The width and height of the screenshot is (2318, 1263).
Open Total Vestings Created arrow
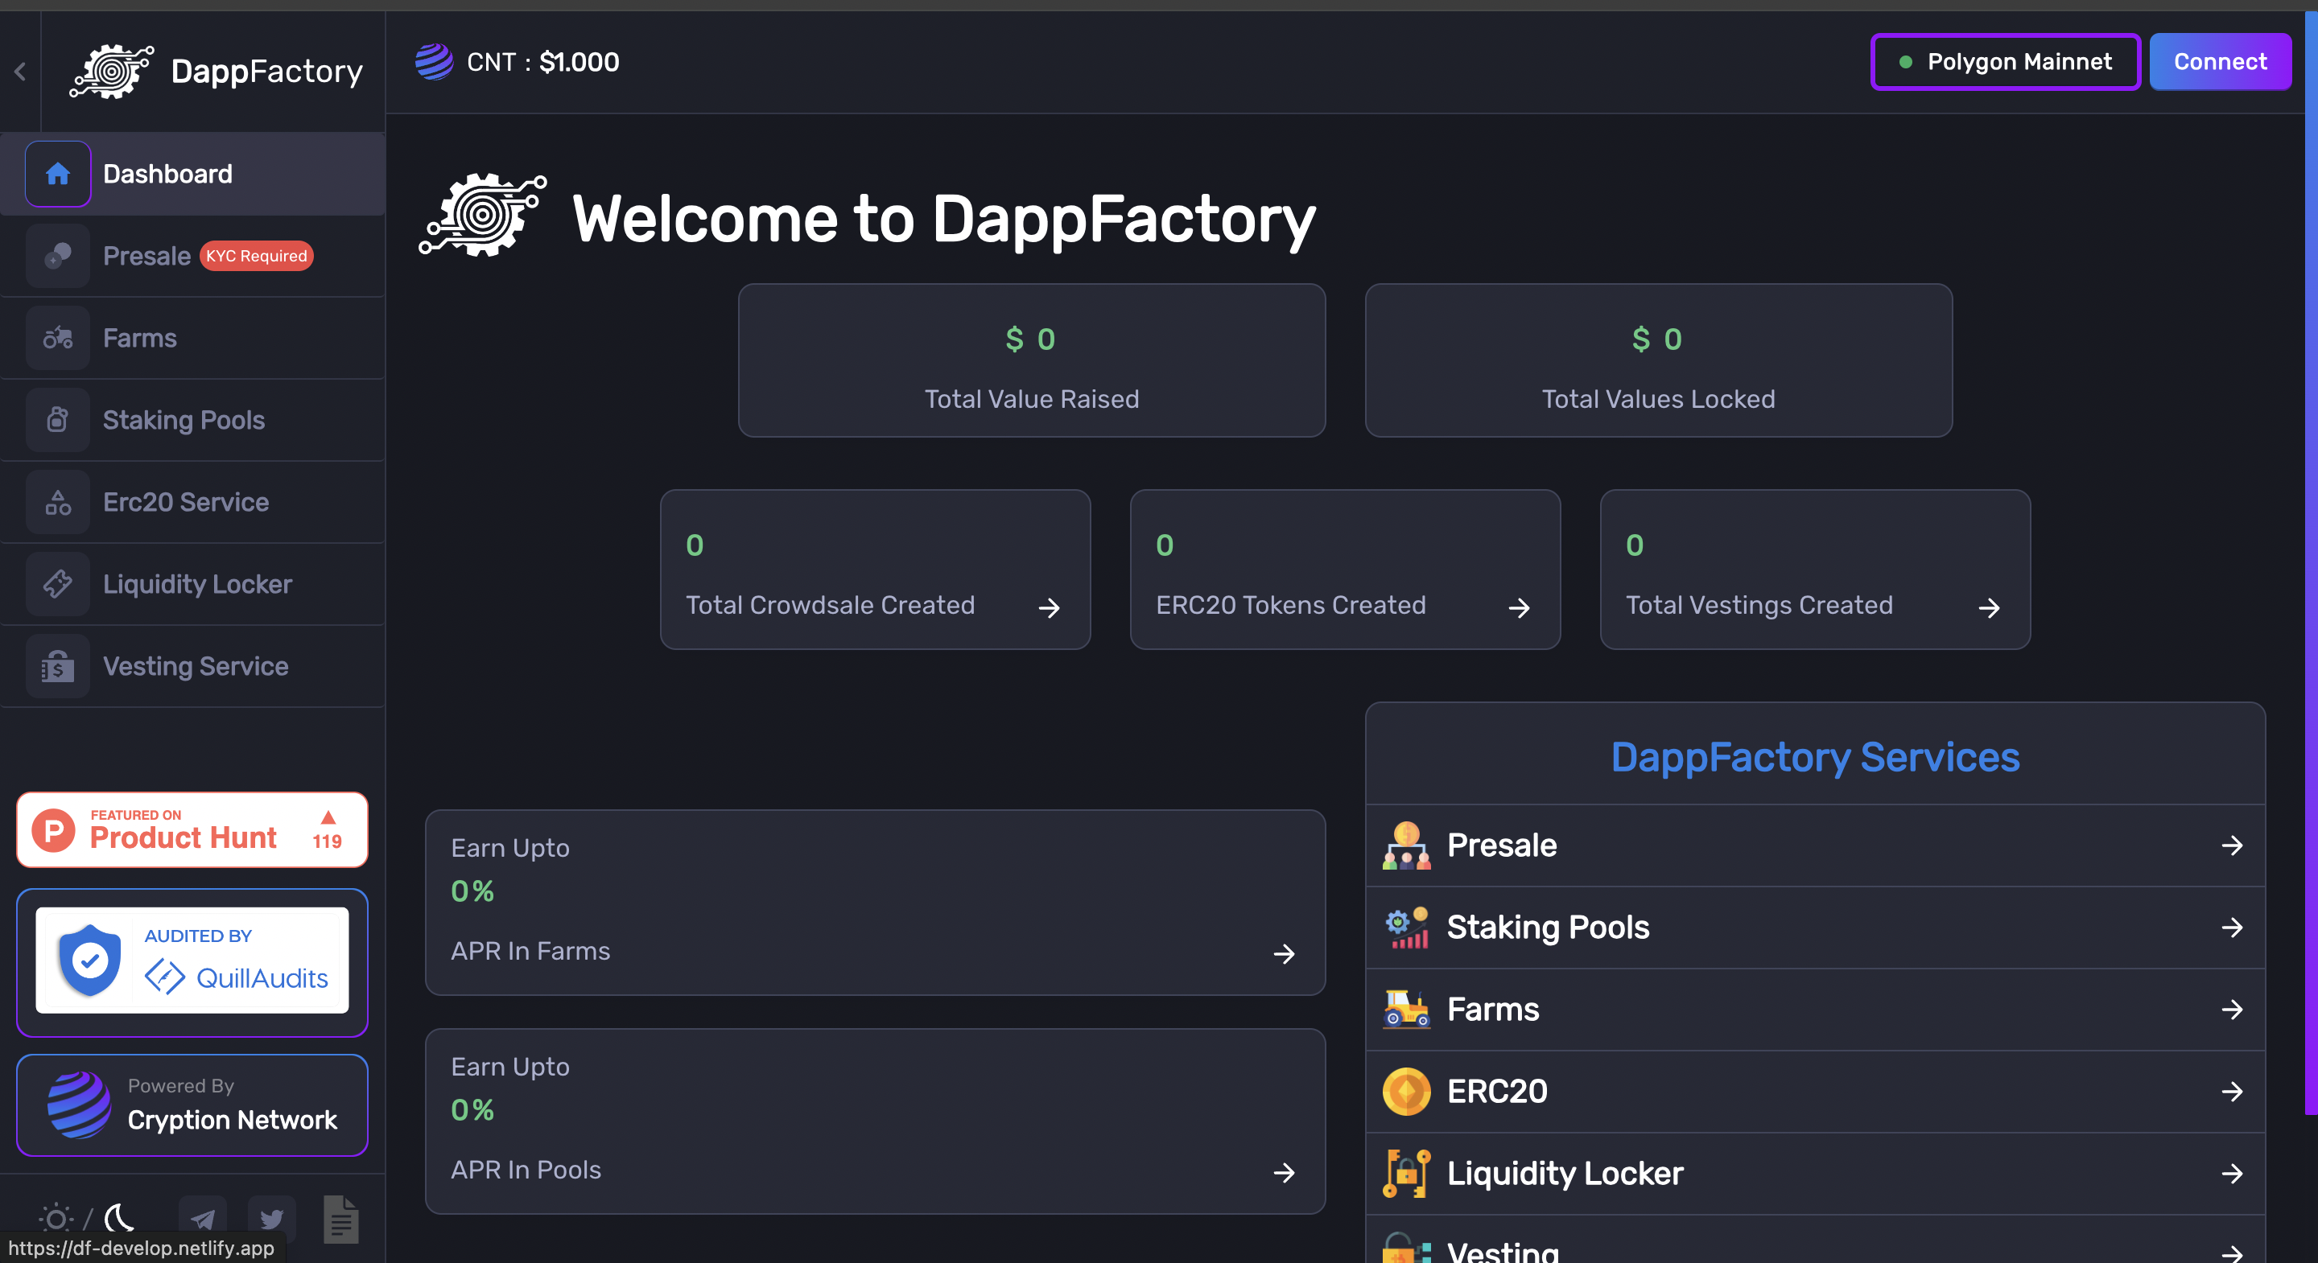[x=1990, y=608]
